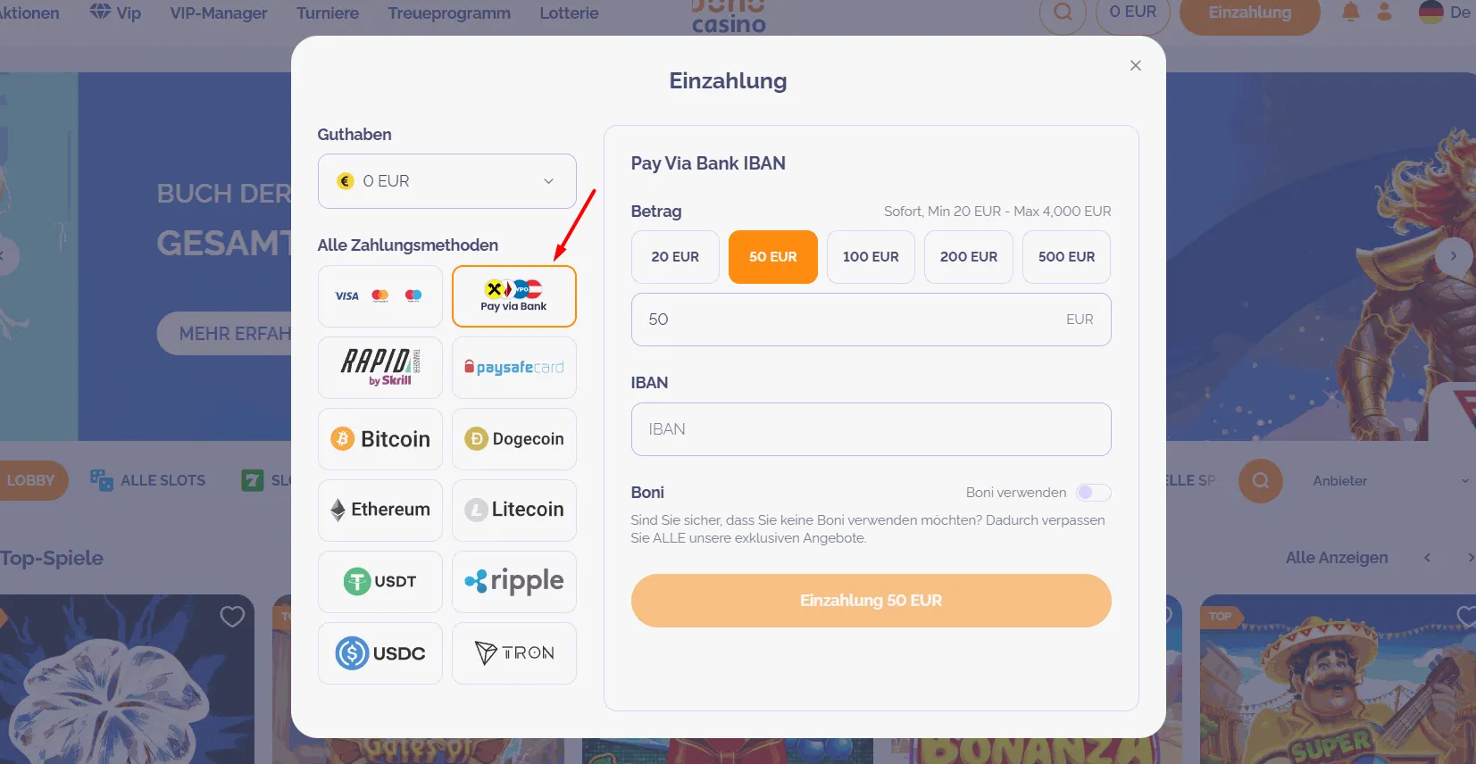
Task: Choose paysafecard payment option
Action: [x=514, y=368]
